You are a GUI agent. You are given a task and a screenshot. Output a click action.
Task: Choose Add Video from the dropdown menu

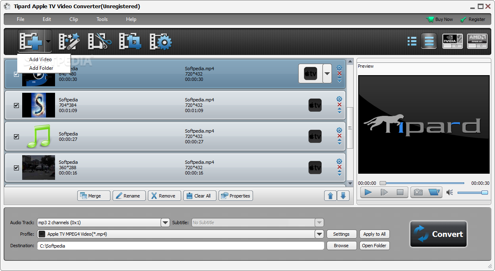(x=40, y=60)
